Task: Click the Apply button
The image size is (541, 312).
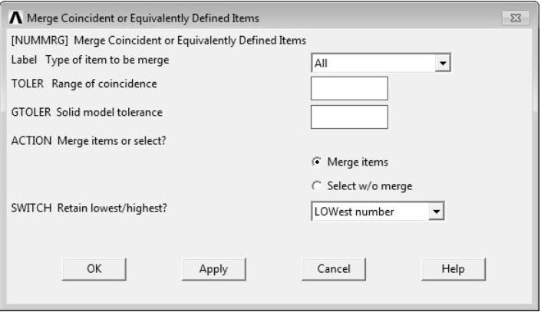Action: [x=213, y=269]
